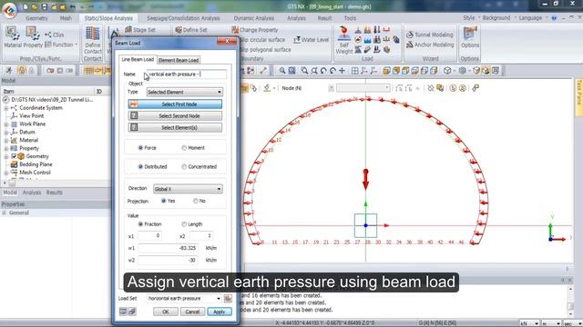Expand the General properties section
The image size is (583, 327).
tap(4, 213)
